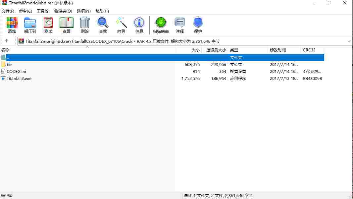Click the 添加 (Add) toolbar icon
Screen dimensions: 353x199
(12, 23)
